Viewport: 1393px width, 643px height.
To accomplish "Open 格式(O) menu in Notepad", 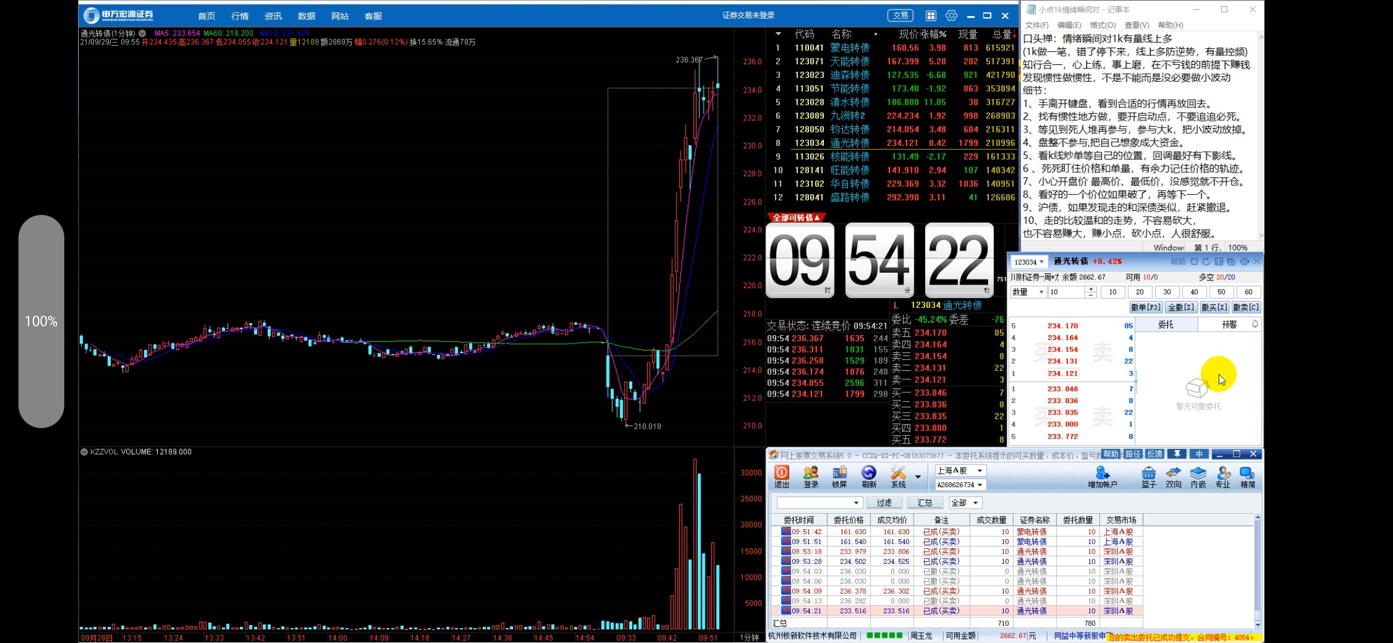I will pos(1102,25).
